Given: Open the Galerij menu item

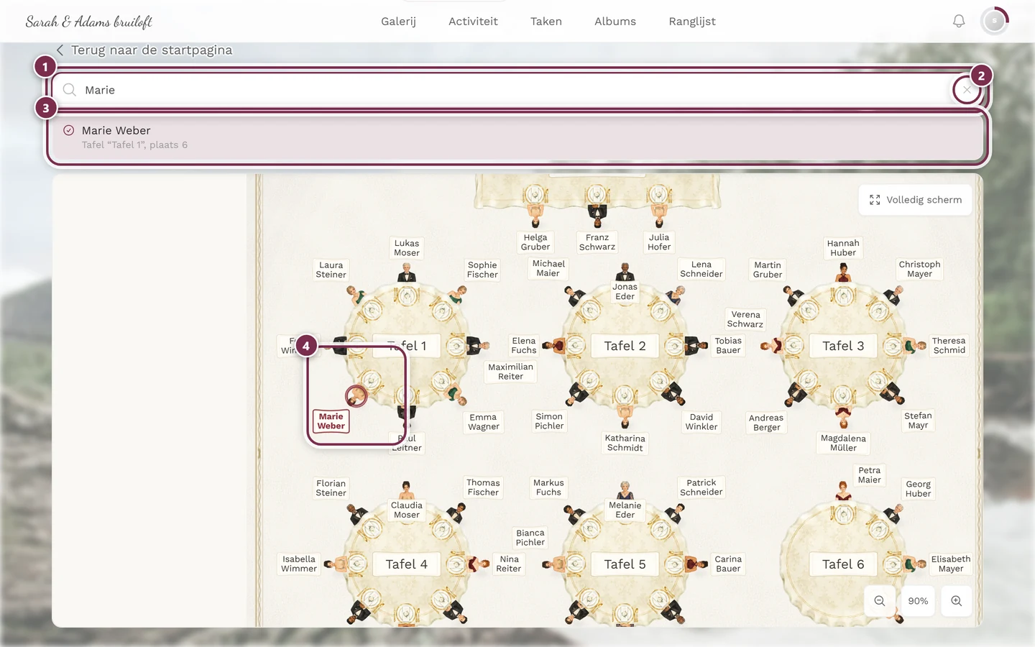Looking at the screenshot, I should click(398, 22).
